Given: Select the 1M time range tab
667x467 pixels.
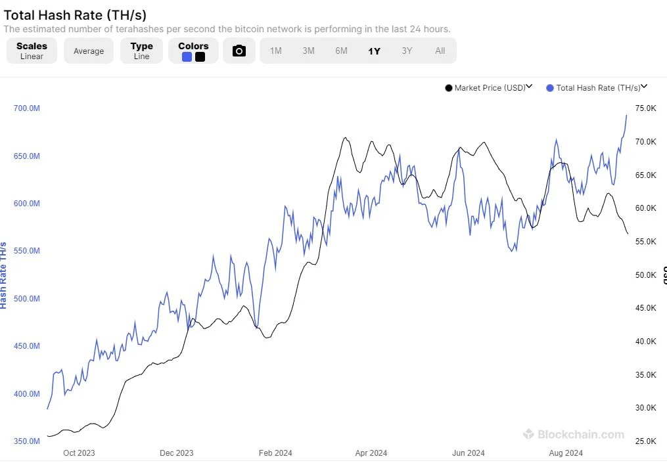Looking at the screenshot, I should [275, 51].
